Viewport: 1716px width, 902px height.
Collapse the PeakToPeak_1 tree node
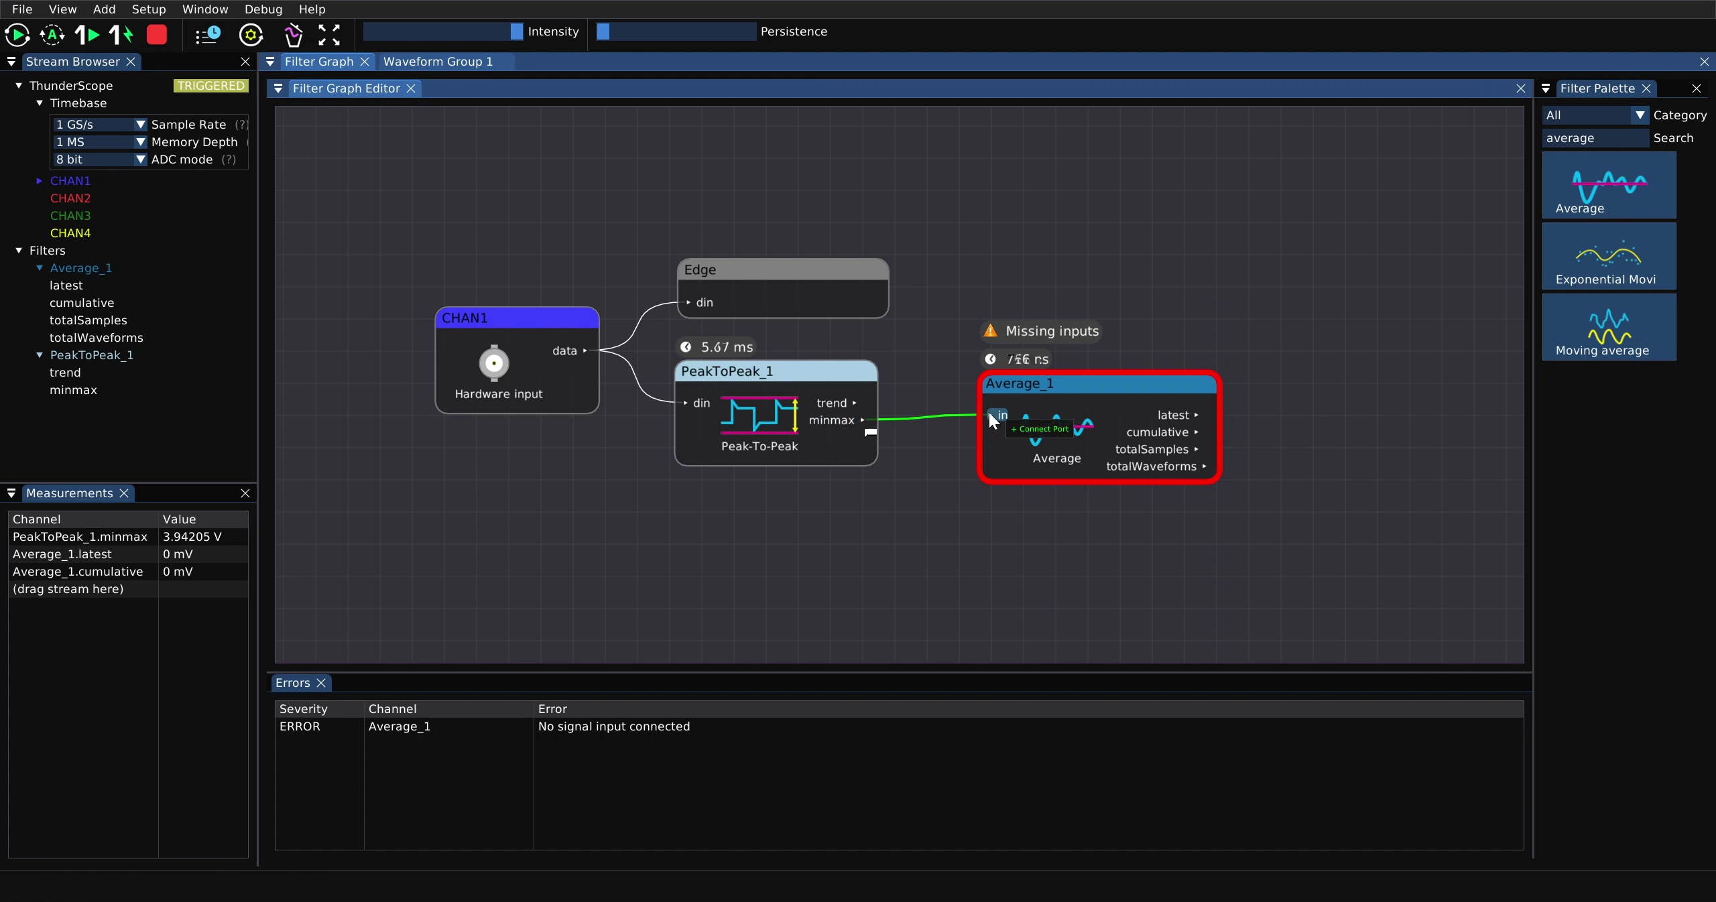click(x=40, y=355)
